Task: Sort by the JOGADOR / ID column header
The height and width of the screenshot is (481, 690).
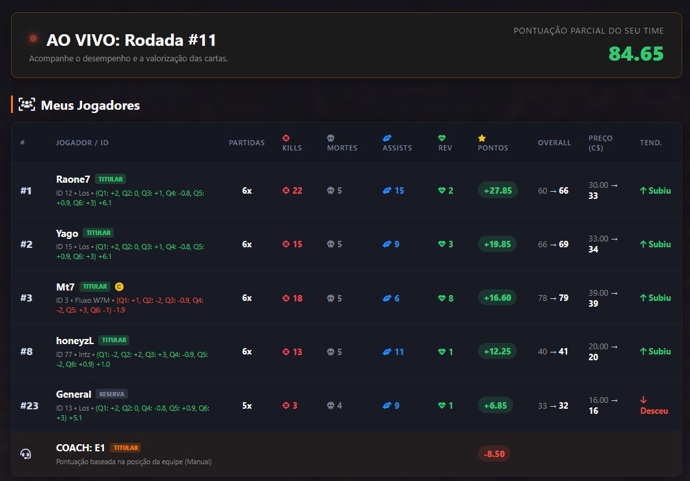Action: point(82,143)
